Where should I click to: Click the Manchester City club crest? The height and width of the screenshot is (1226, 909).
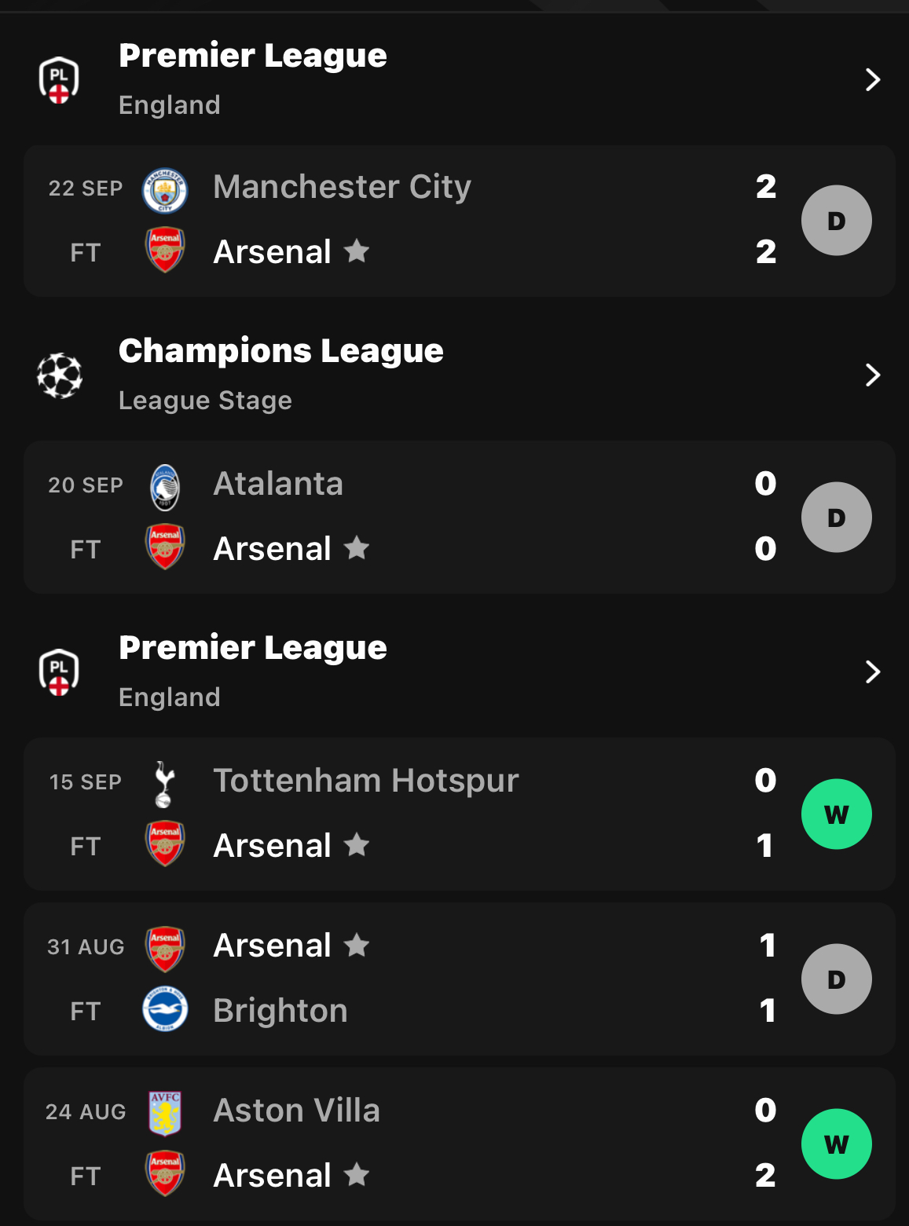tap(165, 190)
